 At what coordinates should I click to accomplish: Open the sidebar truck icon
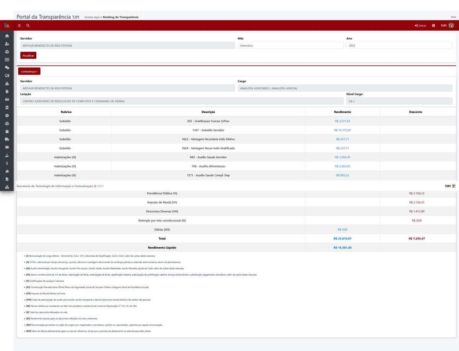point(7,139)
